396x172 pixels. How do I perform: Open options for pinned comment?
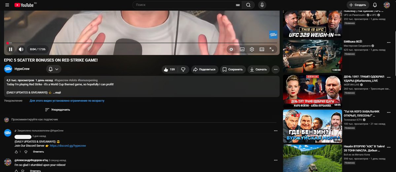click(x=275, y=131)
